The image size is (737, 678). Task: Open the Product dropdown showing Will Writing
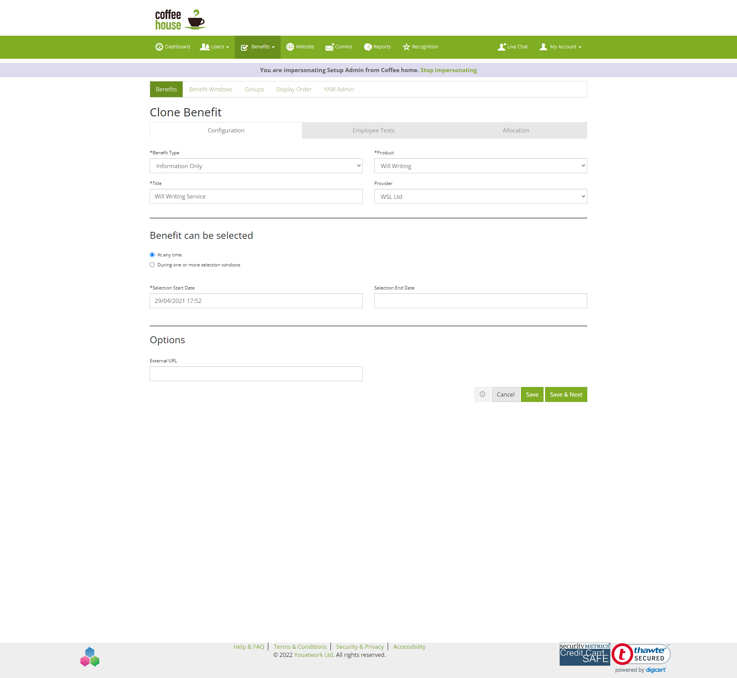481,166
